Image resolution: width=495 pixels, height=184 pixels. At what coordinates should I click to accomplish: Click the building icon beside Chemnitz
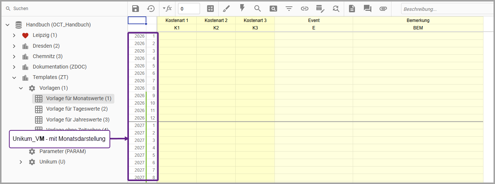(25, 57)
